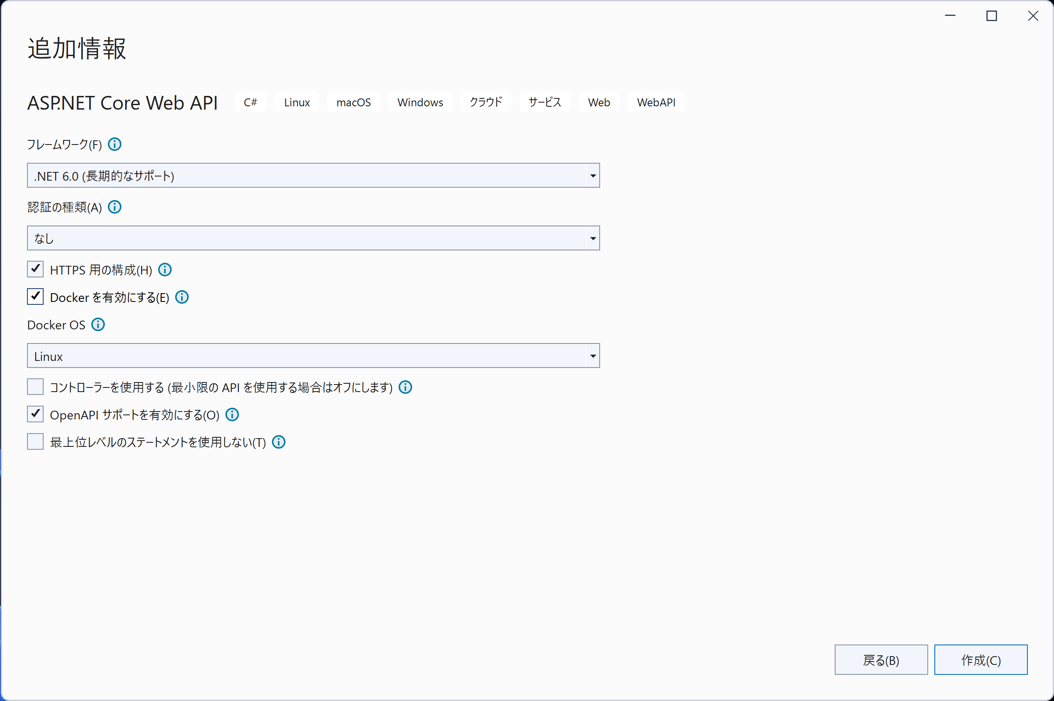Close the 追加情報 dialog window

pos(1033,16)
